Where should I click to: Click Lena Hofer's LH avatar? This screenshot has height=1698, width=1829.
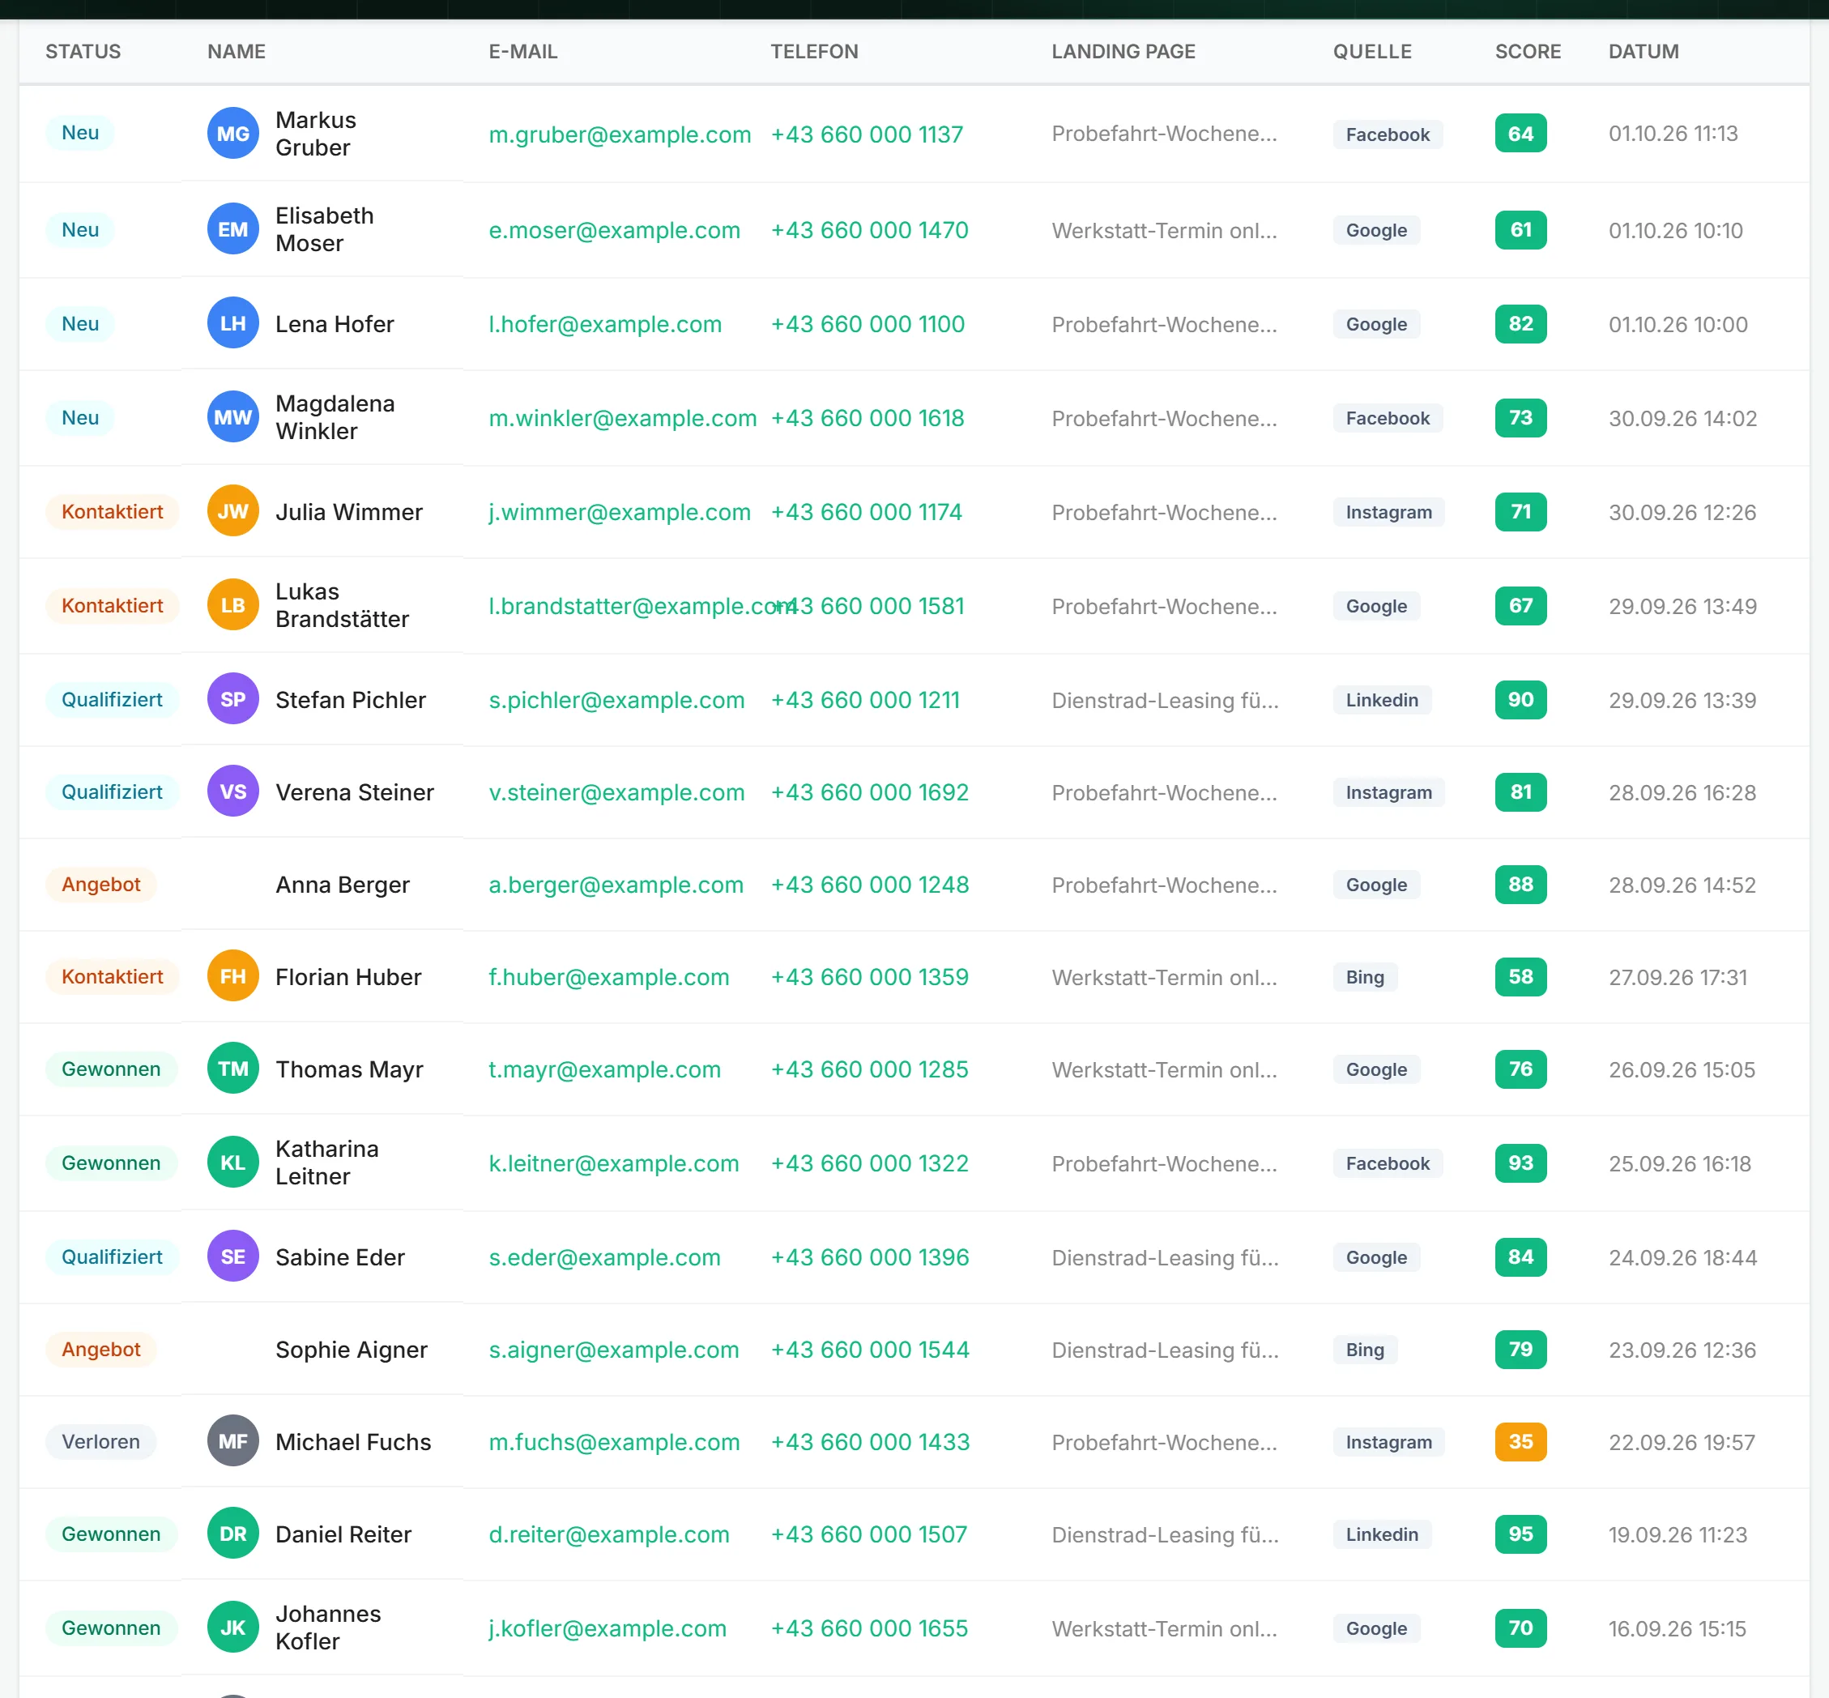click(x=232, y=322)
